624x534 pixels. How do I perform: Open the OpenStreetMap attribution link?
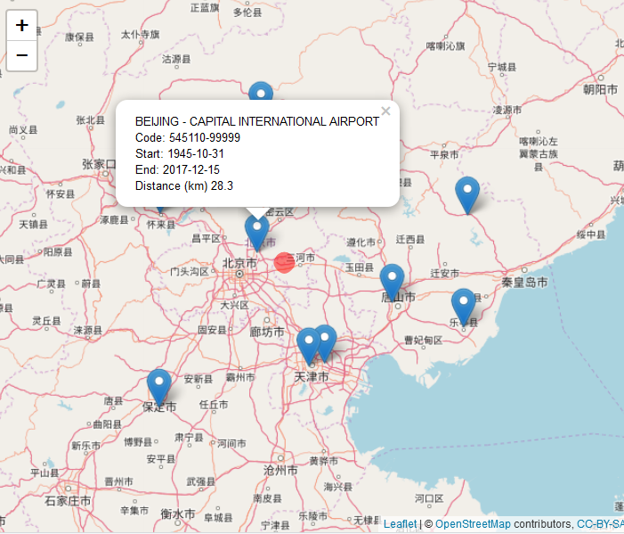[473, 524]
